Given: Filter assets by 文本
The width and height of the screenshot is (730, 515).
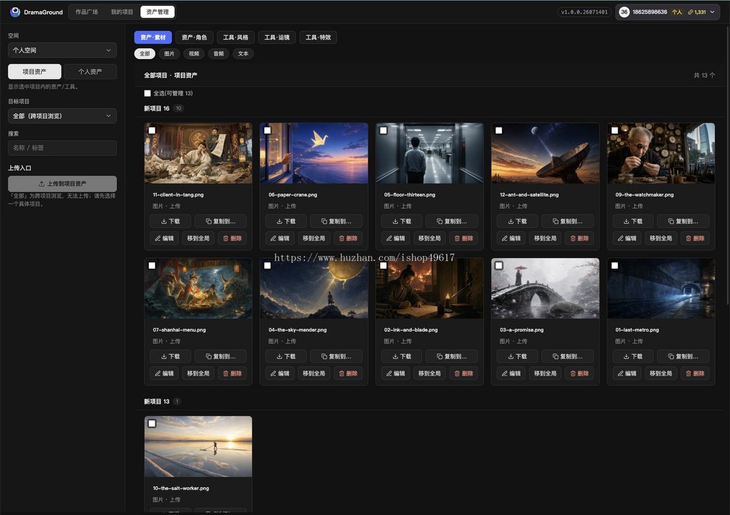Looking at the screenshot, I should 243,54.
